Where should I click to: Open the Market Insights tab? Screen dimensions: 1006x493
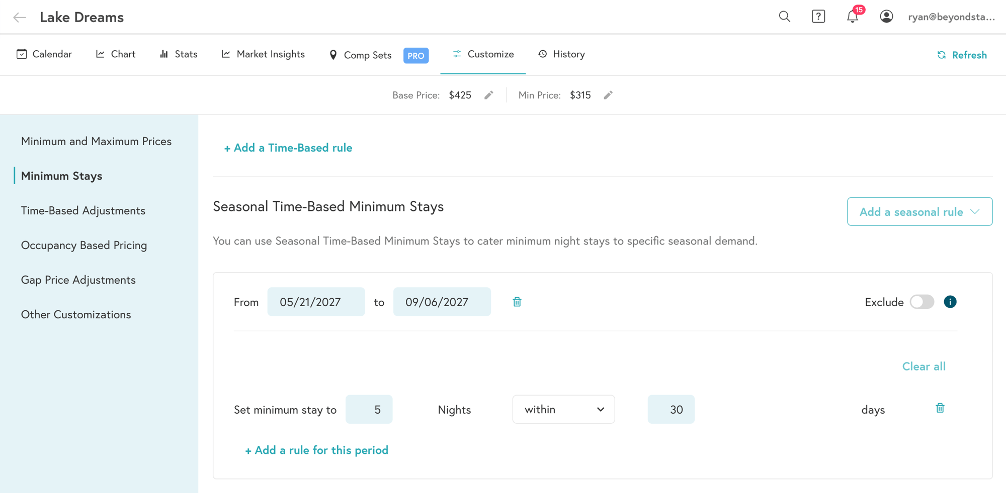point(263,54)
